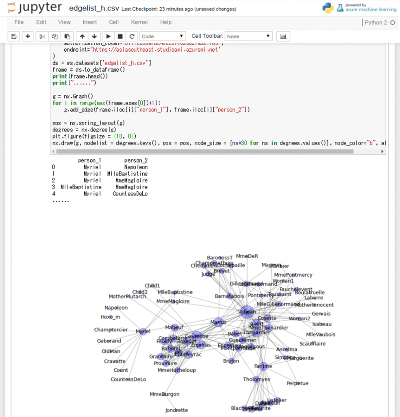Click the powered by azure machine learning link
Screen dimensions: 400x417
[x=371, y=7]
